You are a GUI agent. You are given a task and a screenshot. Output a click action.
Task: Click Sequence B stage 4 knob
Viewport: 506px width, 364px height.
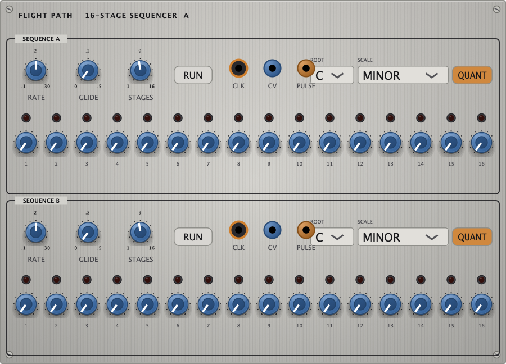[x=117, y=304]
